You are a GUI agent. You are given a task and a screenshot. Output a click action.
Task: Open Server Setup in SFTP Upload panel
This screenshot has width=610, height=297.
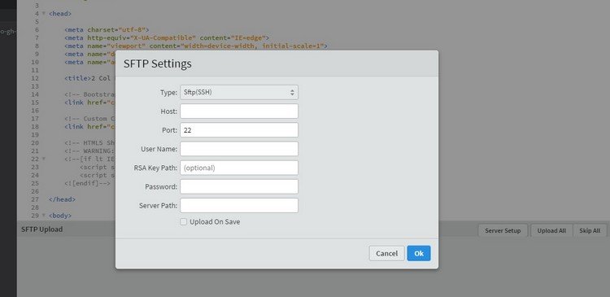(503, 230)
